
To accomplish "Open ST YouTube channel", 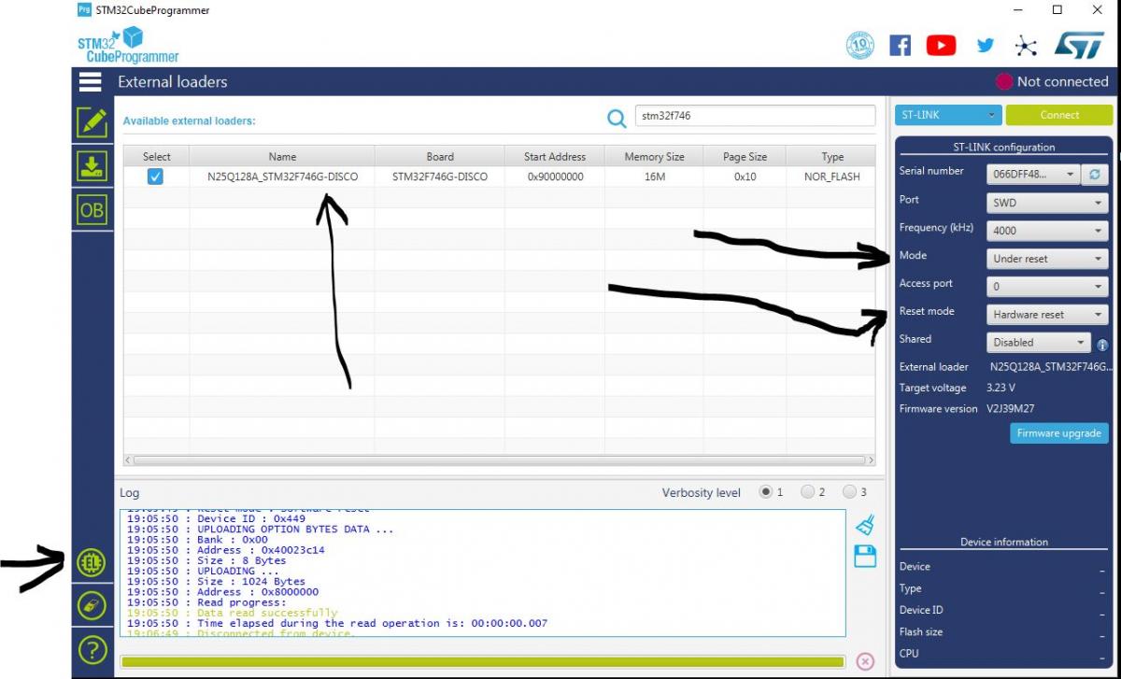I will tap(942, 45).
